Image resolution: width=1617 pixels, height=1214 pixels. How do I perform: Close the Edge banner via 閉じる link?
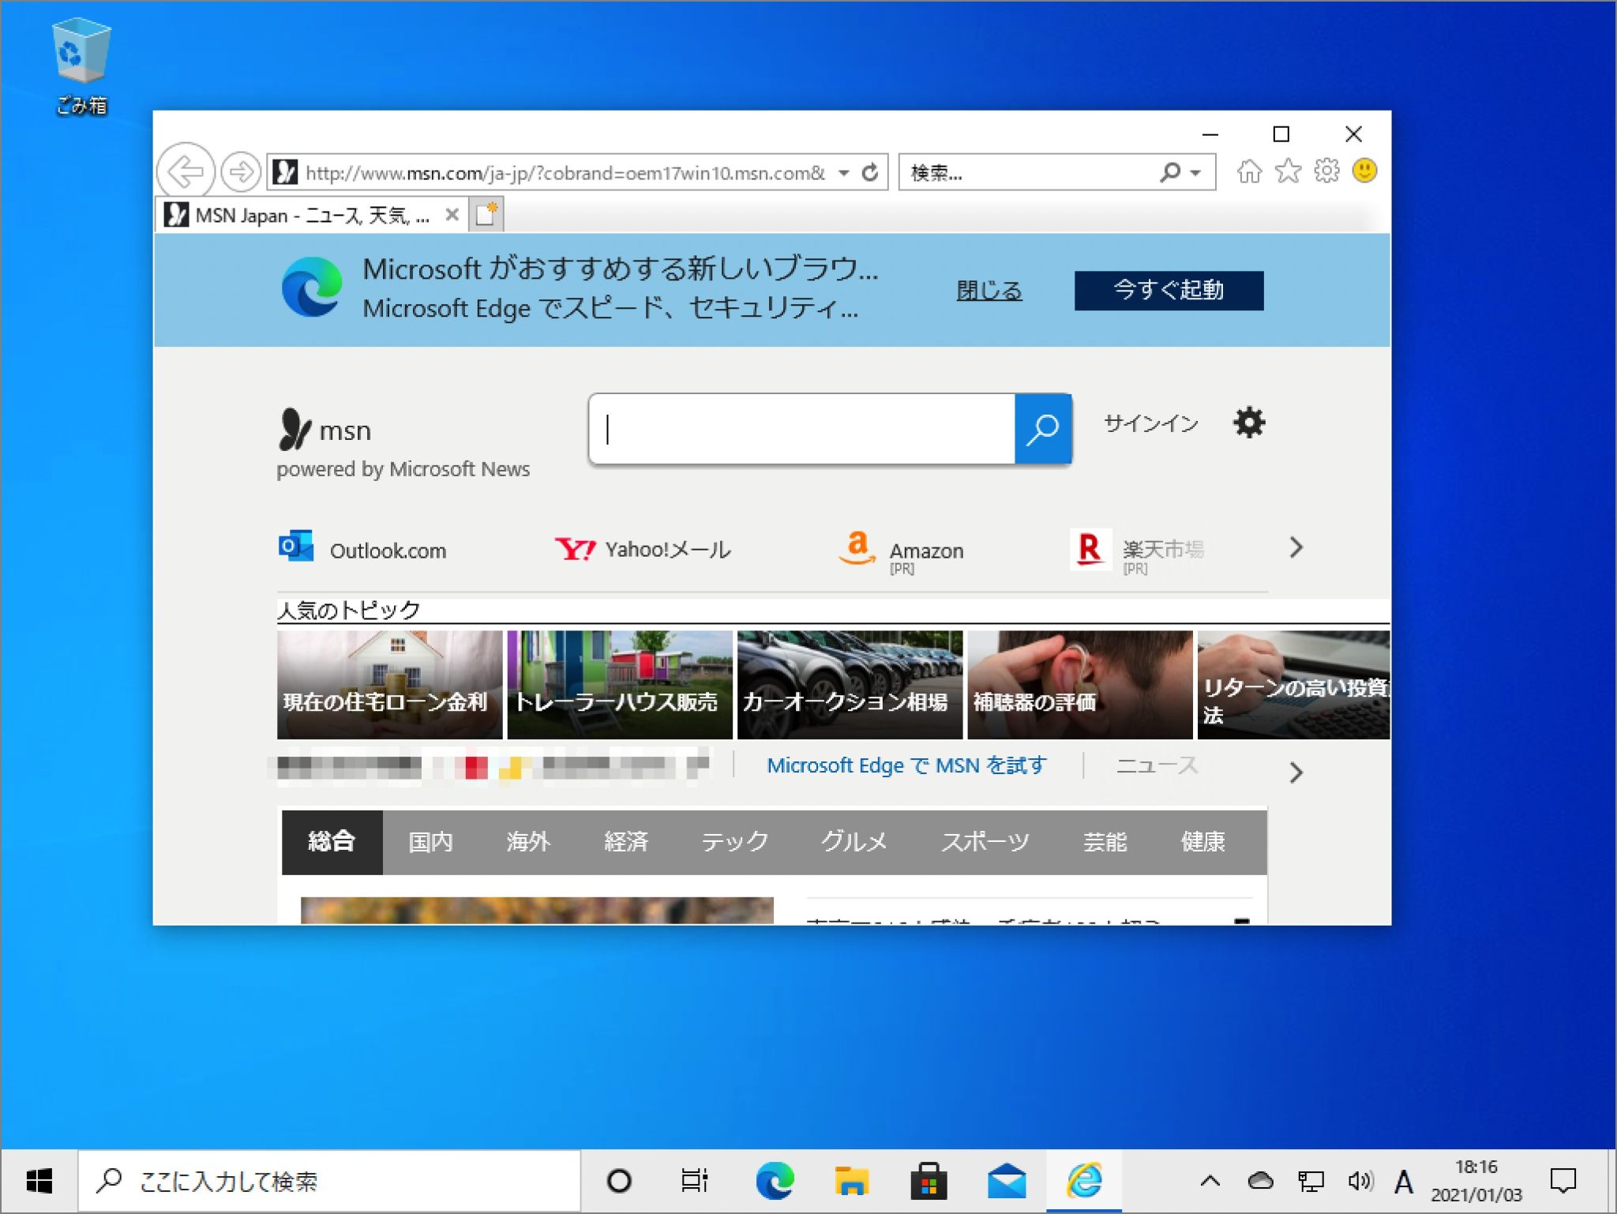989,291
